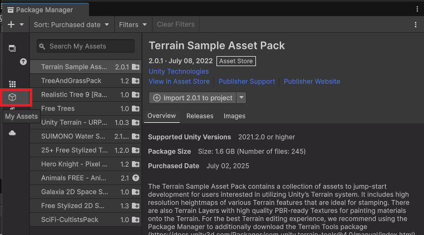
Task: Select the My Assets cube sidebar icon
Action: [x=12, y=97]
